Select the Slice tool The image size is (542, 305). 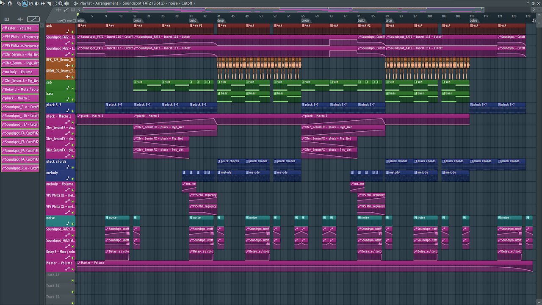point(49,3)
